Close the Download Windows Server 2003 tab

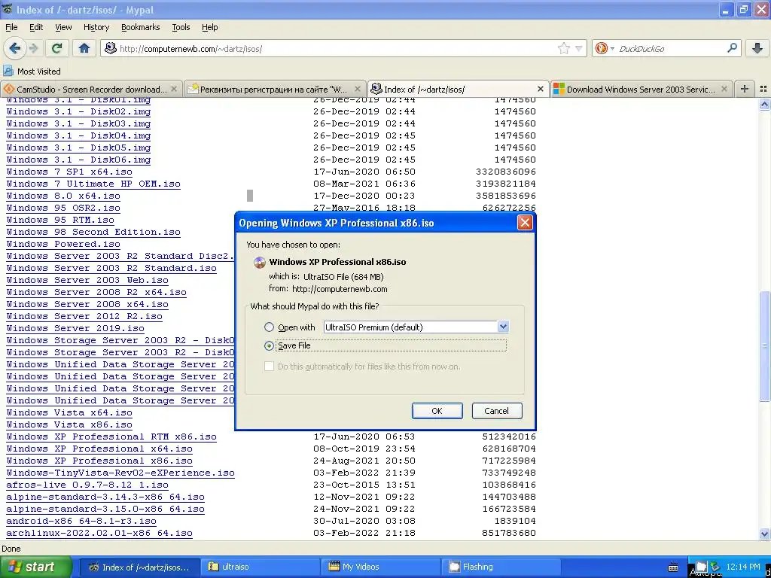point(724,89)
